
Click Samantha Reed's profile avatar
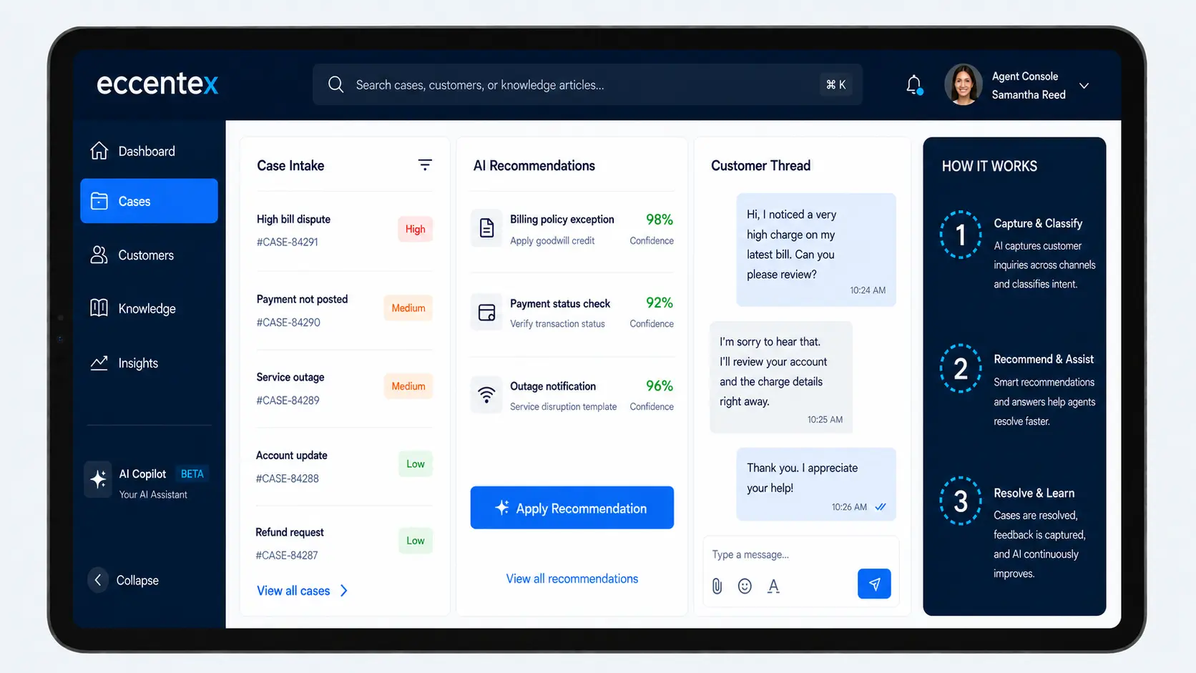pyautogui.click(x=963, y=84)
